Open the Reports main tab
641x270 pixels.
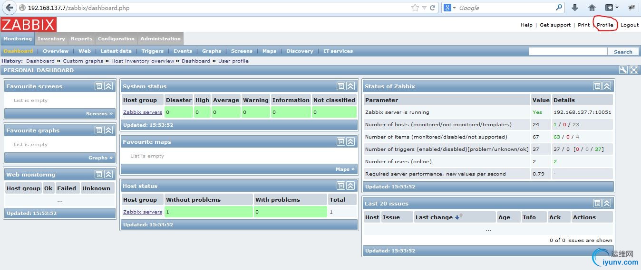point(82,39)
